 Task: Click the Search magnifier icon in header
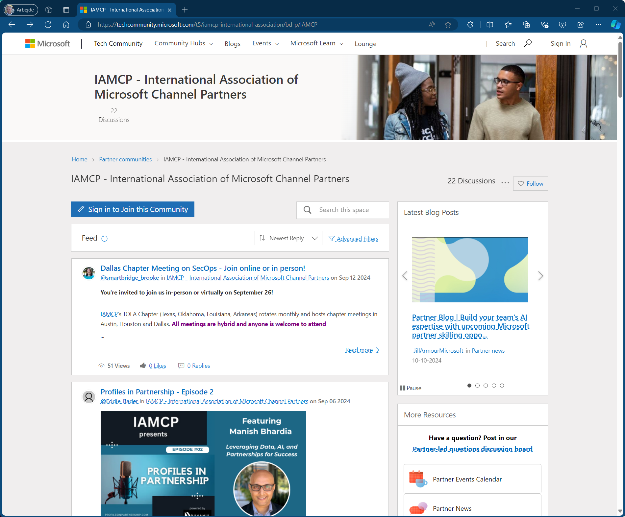click(528, 43)
